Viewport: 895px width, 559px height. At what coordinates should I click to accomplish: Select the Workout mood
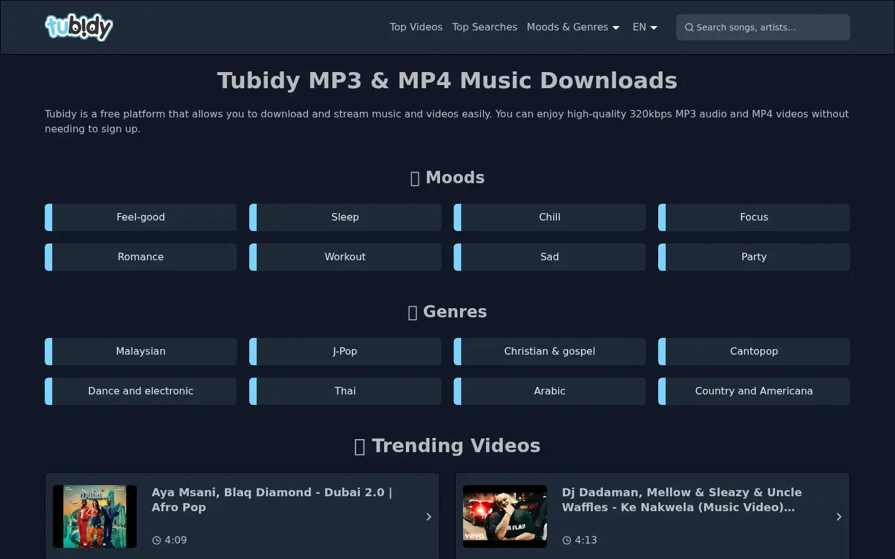(x=345, y=257)
